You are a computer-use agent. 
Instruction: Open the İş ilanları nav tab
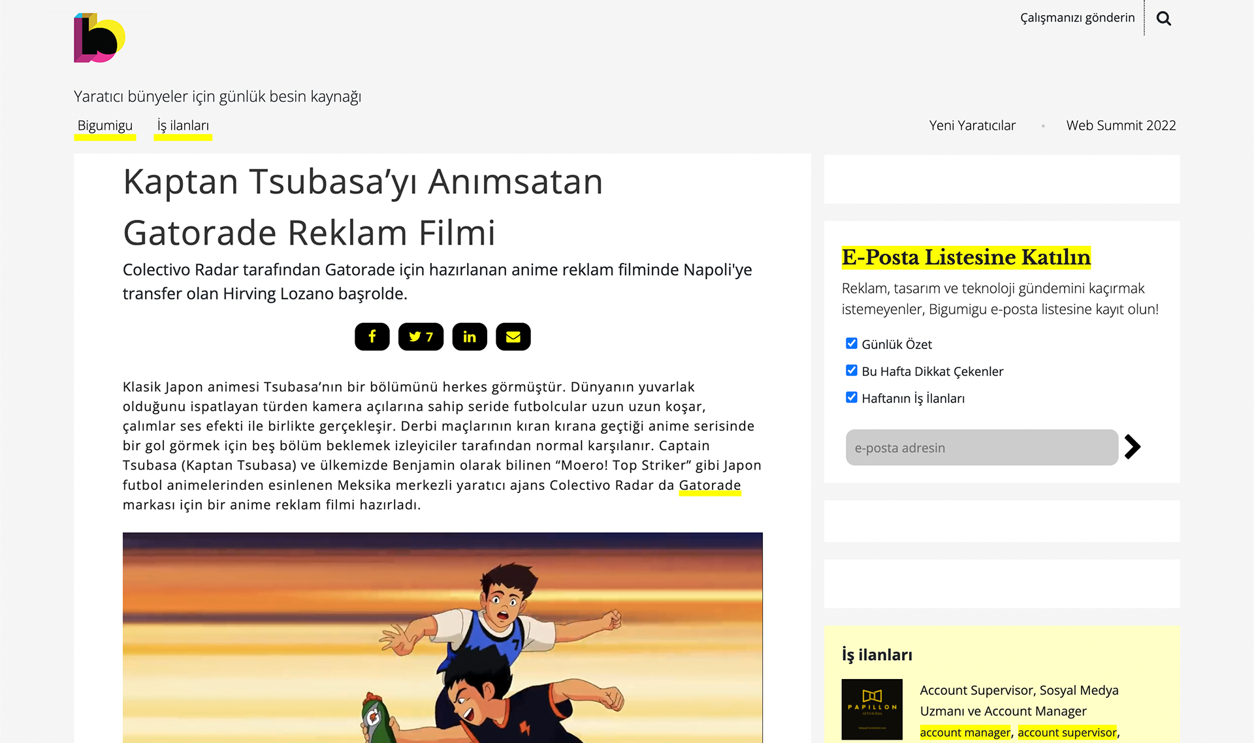[x=183, y=126]
